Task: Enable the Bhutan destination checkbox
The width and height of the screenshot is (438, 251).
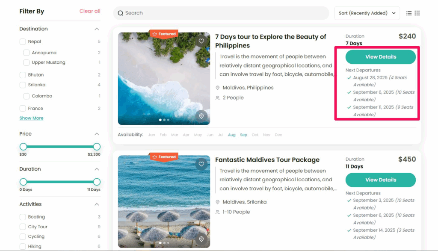Action: (x=23, y=75)
